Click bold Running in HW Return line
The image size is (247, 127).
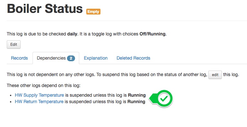pos(136,102)
